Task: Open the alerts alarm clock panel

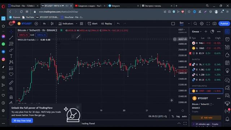Action: click(x=227, y=39)
